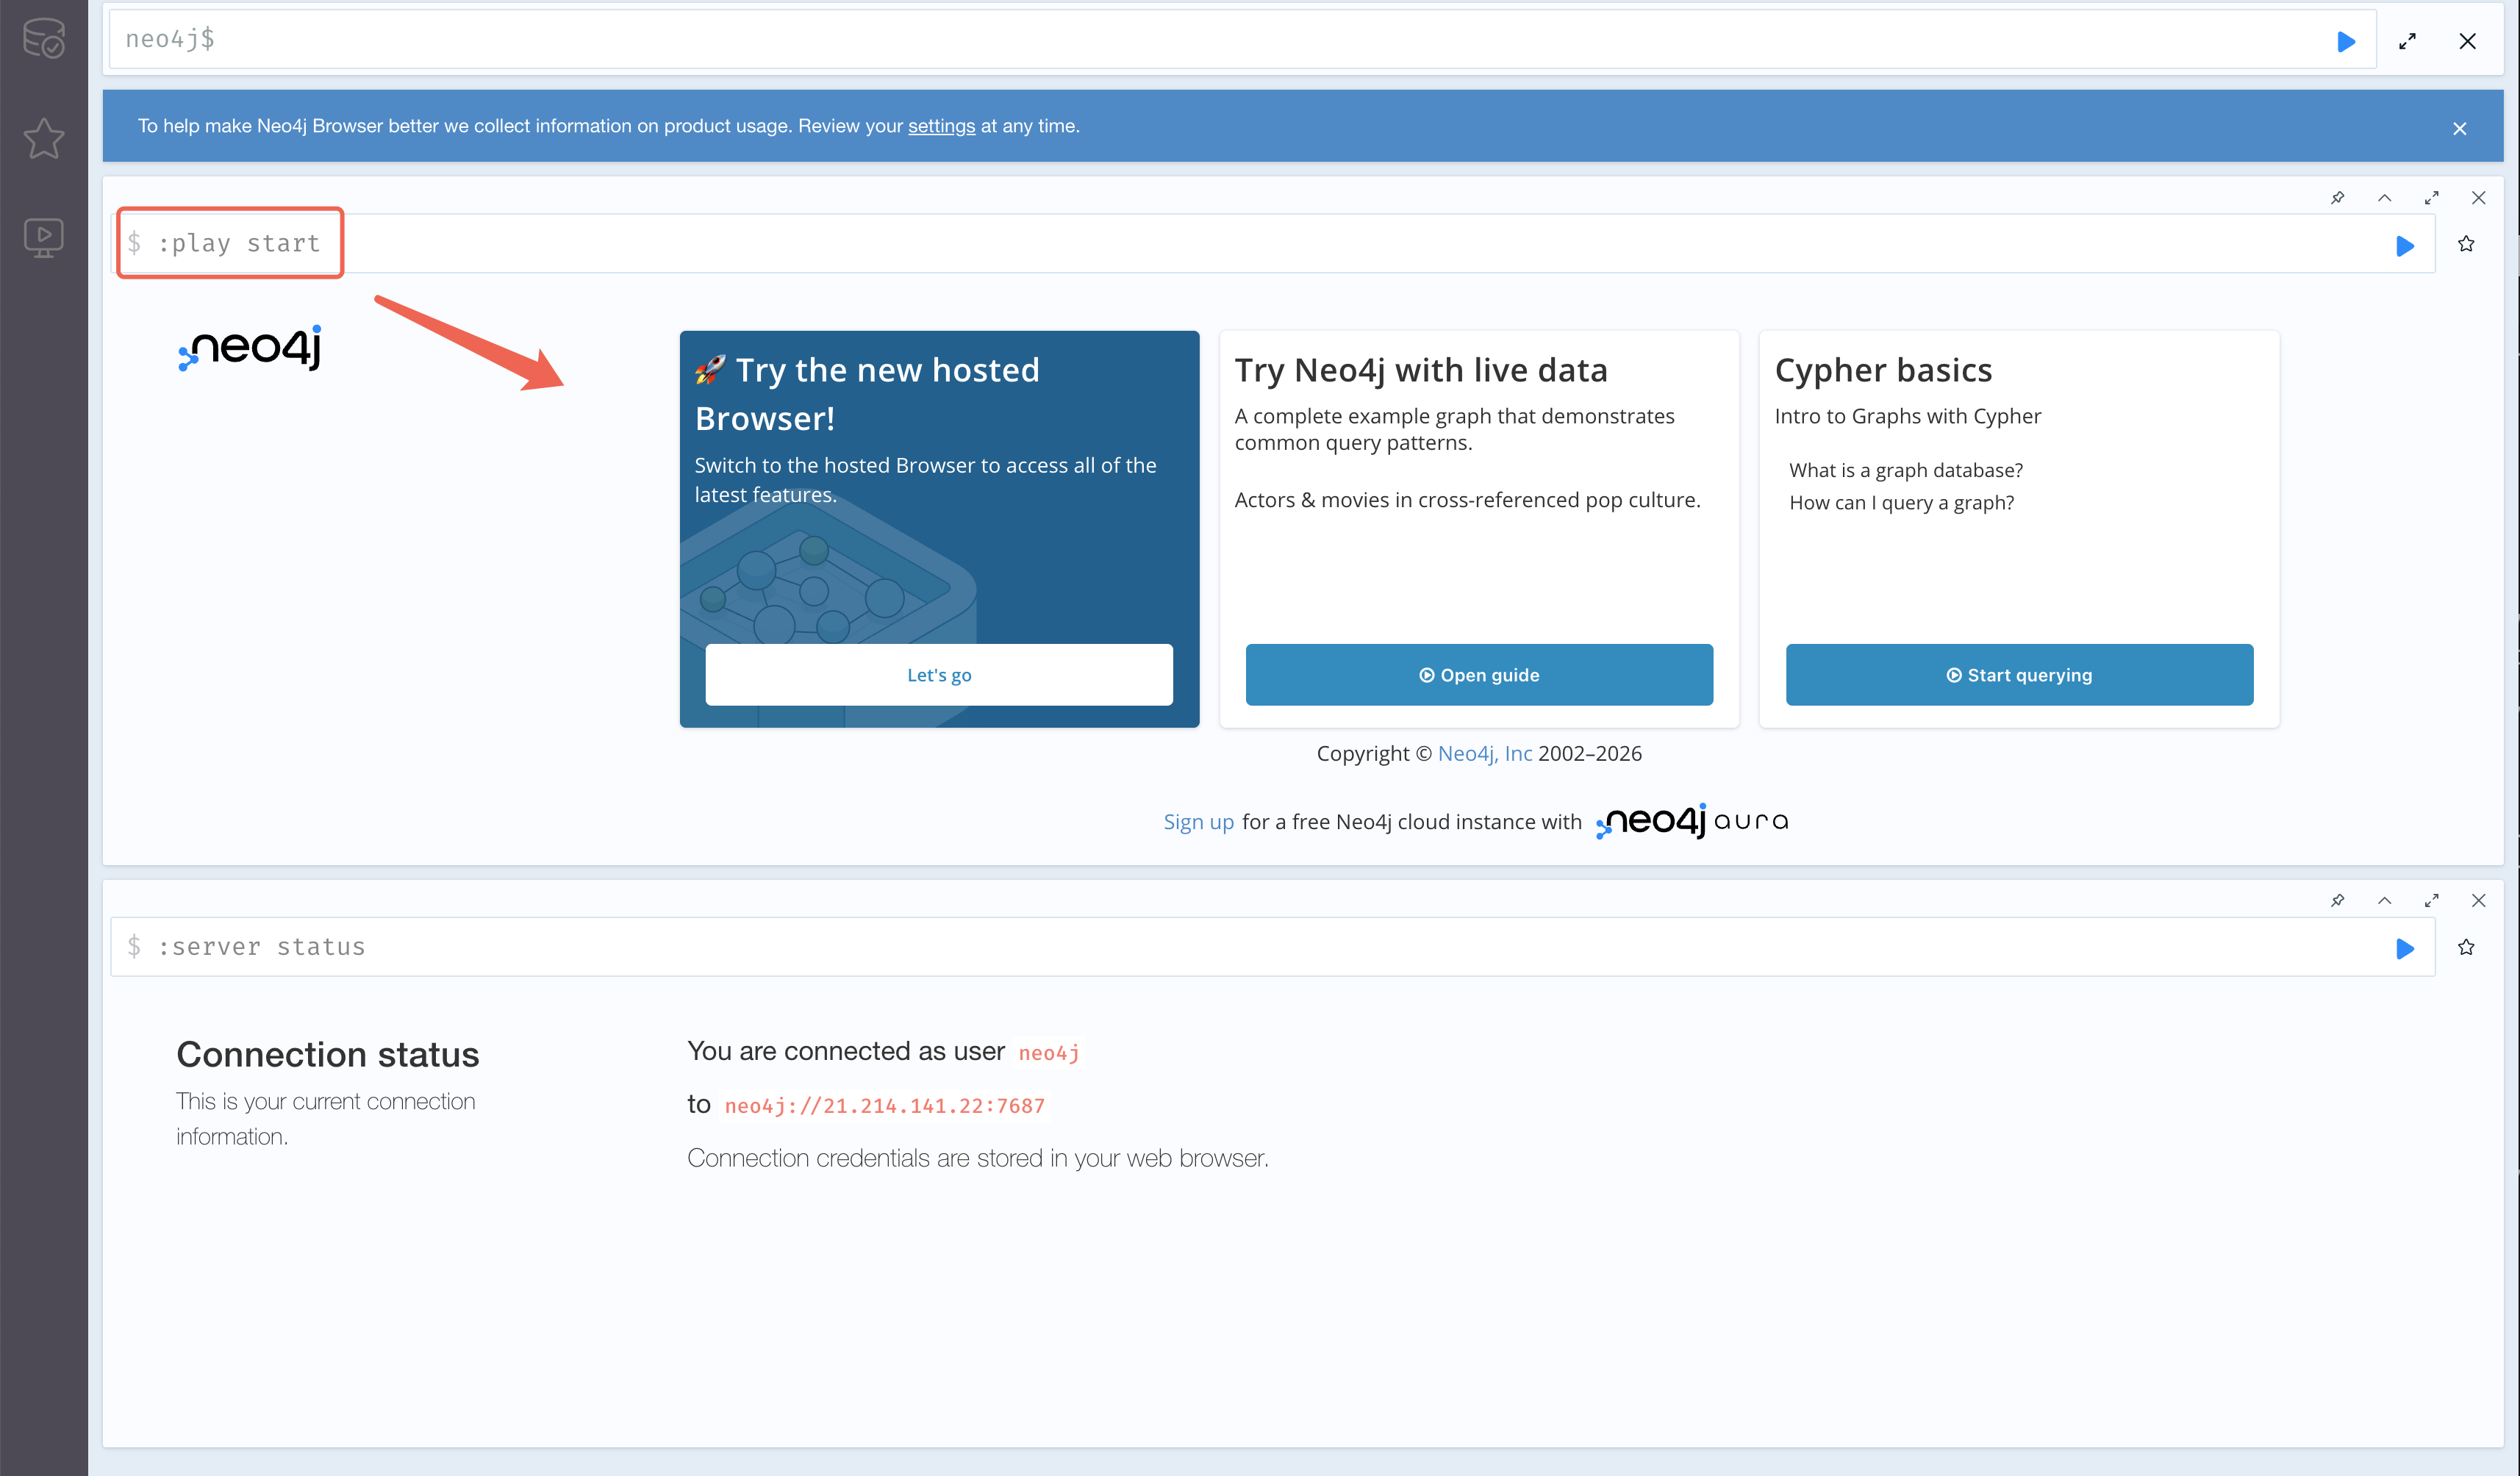Click the Let's go button
This screenshot has width=2520, height=1476.
coord(938,675)
